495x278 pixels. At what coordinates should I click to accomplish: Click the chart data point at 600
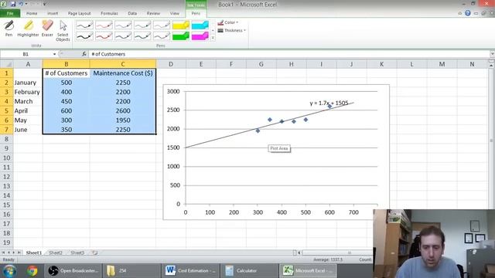click(329, 107)
